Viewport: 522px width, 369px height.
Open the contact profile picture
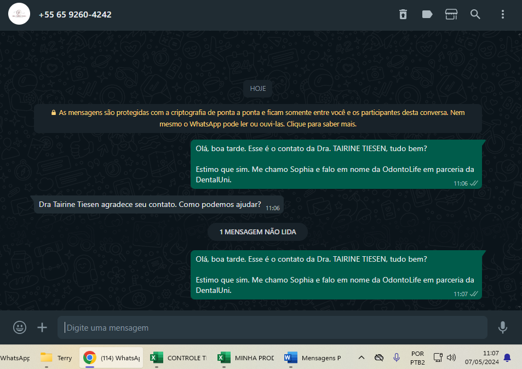pos(19,14)
